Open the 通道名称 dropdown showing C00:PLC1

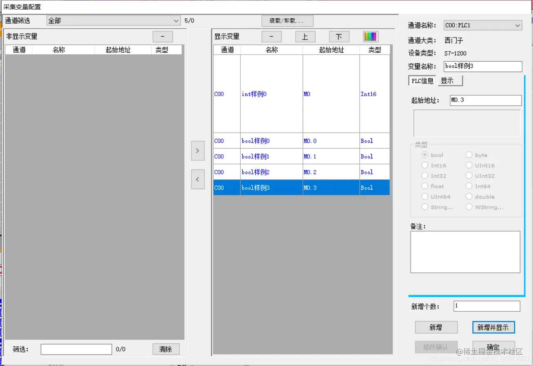click(x=517, y=25)
